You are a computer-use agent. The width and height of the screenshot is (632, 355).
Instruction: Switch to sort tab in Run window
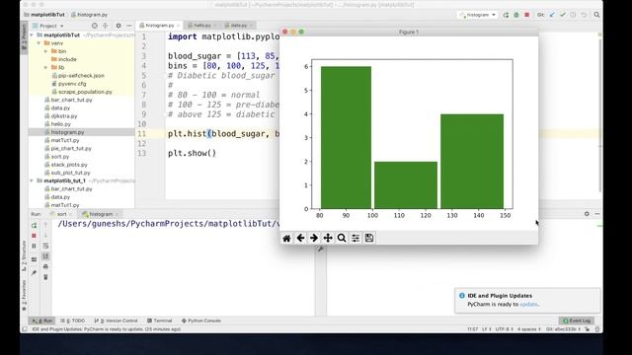click(x=61, y=214)
